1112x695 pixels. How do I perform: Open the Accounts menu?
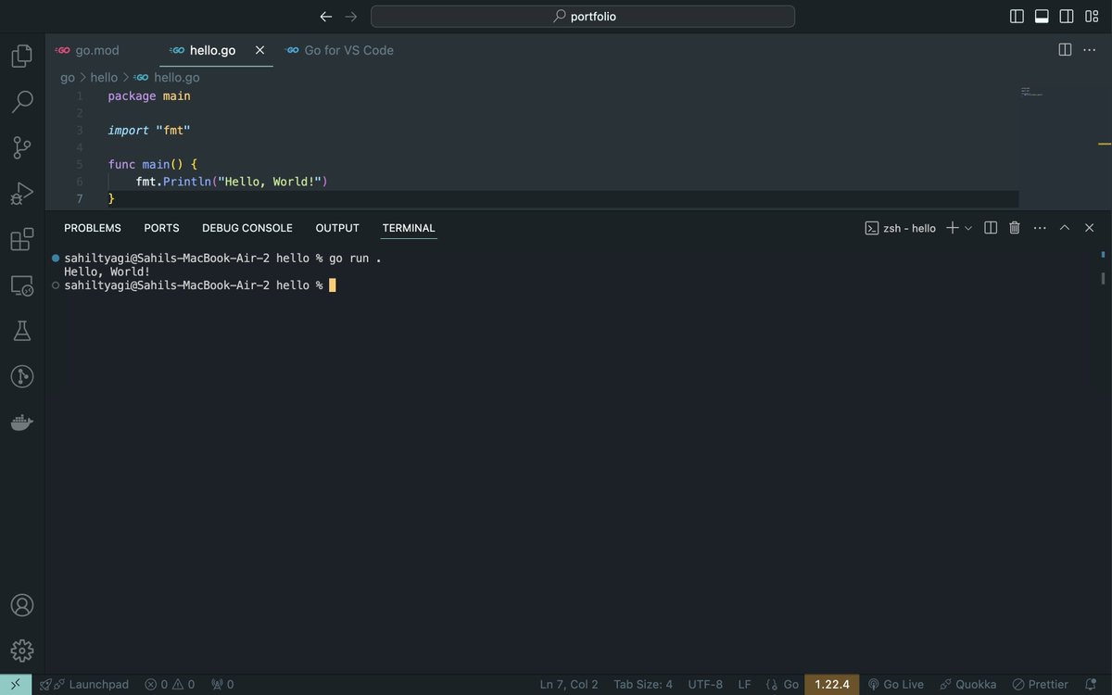(22, 605)
